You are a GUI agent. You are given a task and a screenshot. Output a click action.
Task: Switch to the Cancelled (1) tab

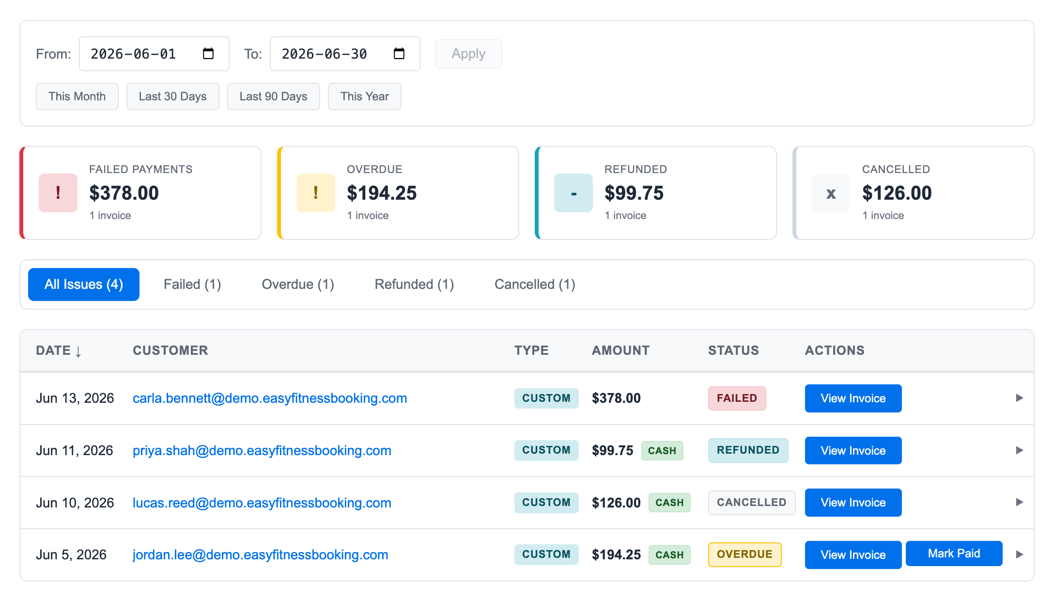535,285
